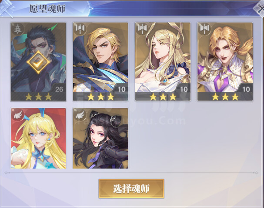
Task: Click the crossbow class icon on golden-armored card
Action: pyautogui.click(x=204, y=29)
